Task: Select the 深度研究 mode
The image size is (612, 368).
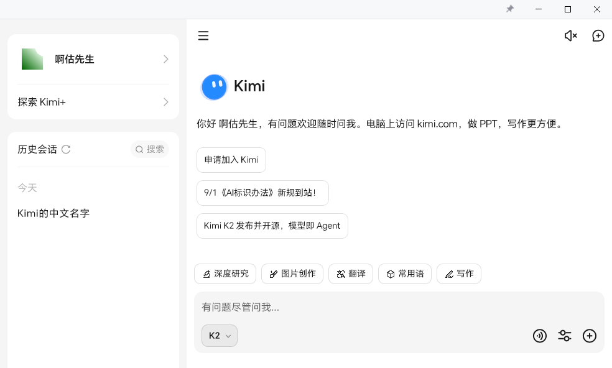Action: click(x=225, y=274)
